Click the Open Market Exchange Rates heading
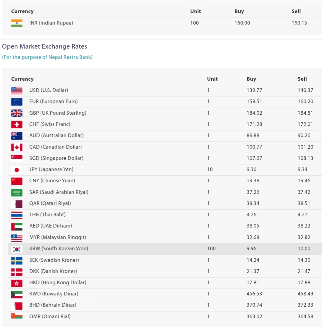The width and height of the screenshot is (322, 327). pyautogui.click(x=45, y=46)
